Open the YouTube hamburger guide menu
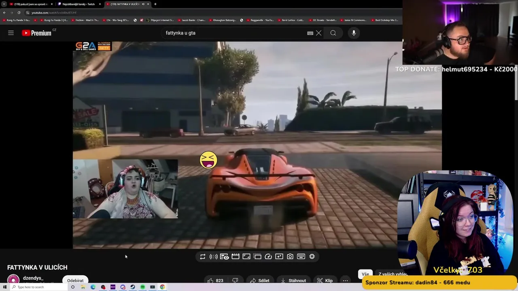Screen dimensions: 518x291 11,33
